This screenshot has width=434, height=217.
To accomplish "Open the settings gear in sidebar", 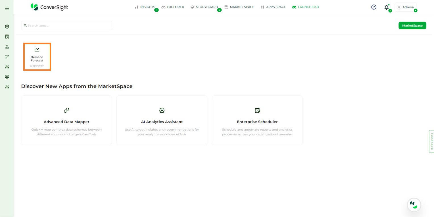I will 7,26.
